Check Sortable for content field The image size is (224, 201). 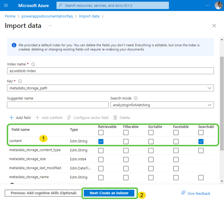(x=151, y=142)
